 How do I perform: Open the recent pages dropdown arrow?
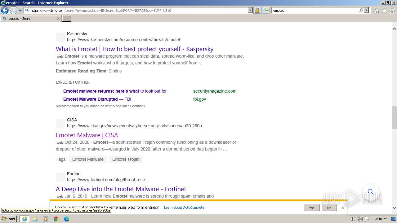[x=20, y=11]
